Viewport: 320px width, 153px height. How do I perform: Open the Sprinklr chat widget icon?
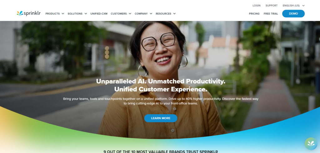pyautogui.click(x=311, y=144)
